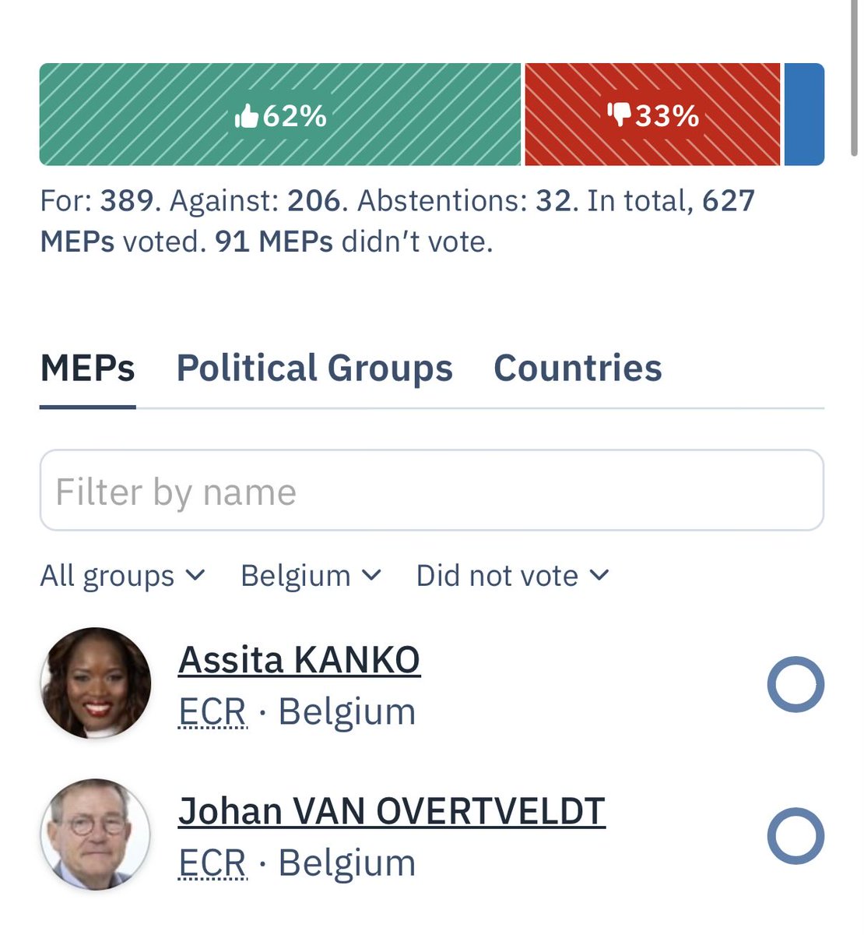Open the Assita KANKO name link
The image size is (864, 935).
[299, 661]
